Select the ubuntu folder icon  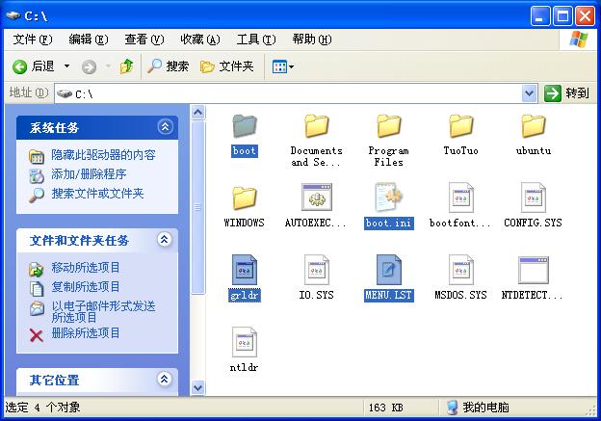click(x=534, y=126)
